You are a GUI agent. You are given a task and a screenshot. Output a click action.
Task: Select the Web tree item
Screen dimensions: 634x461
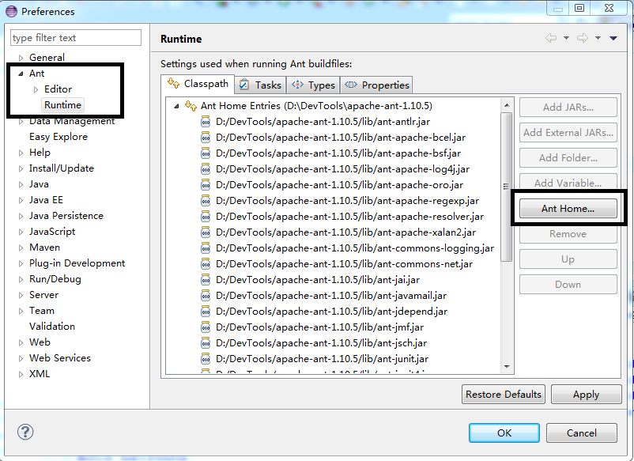tap(40, 342)
